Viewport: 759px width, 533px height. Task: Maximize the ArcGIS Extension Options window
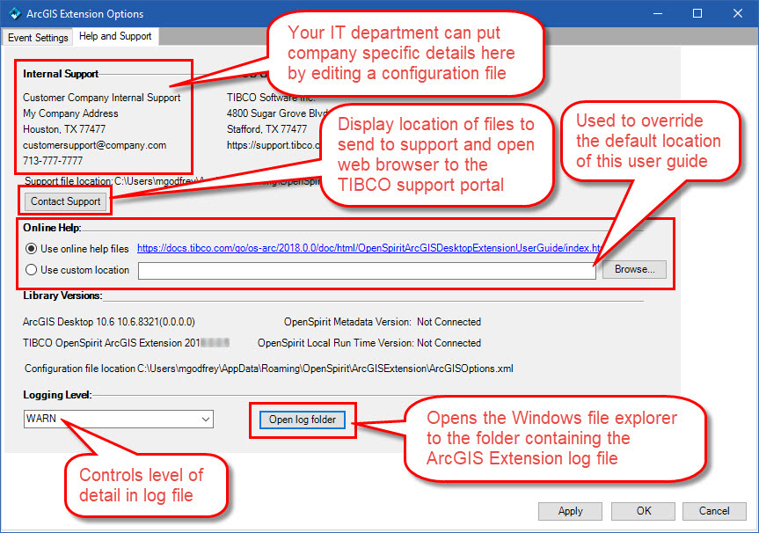[697, 13]
